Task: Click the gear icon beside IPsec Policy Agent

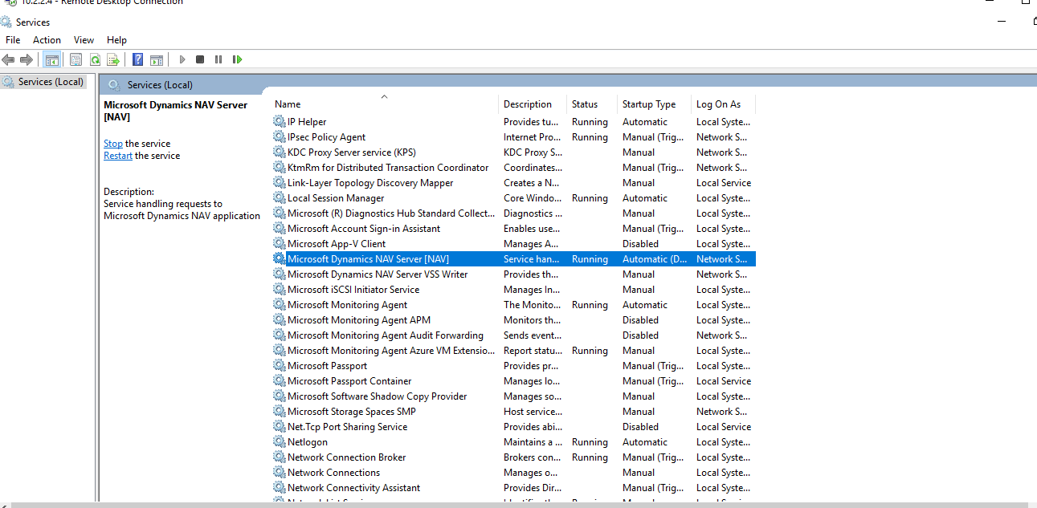Action: click(280, 137)
